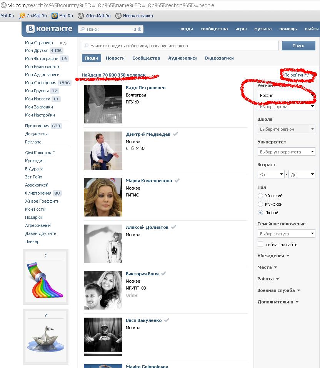Screen dimensions: 320x368
Task: Open Новая вкладка bookmark
Action: (134, 16)
